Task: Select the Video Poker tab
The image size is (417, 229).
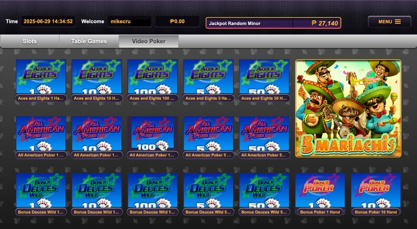Action: [149, 41]
